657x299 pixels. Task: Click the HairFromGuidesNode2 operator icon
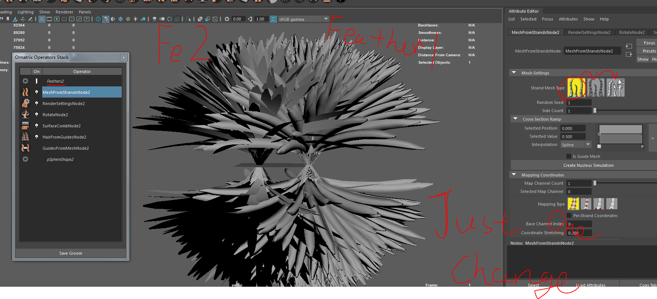25,137
